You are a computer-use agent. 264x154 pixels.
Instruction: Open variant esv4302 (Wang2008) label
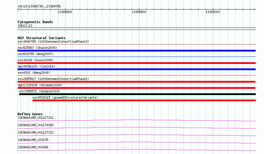click(34, 73)
